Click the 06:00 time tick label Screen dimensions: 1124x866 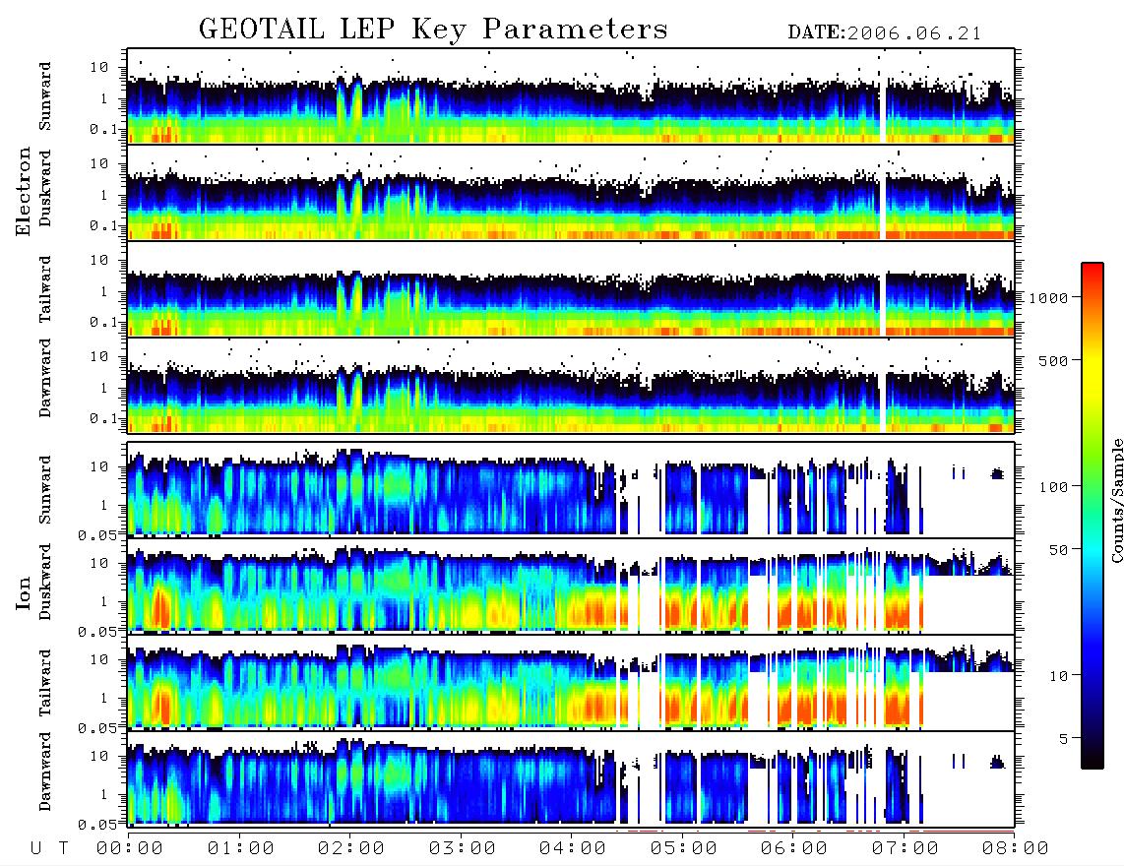794,848
